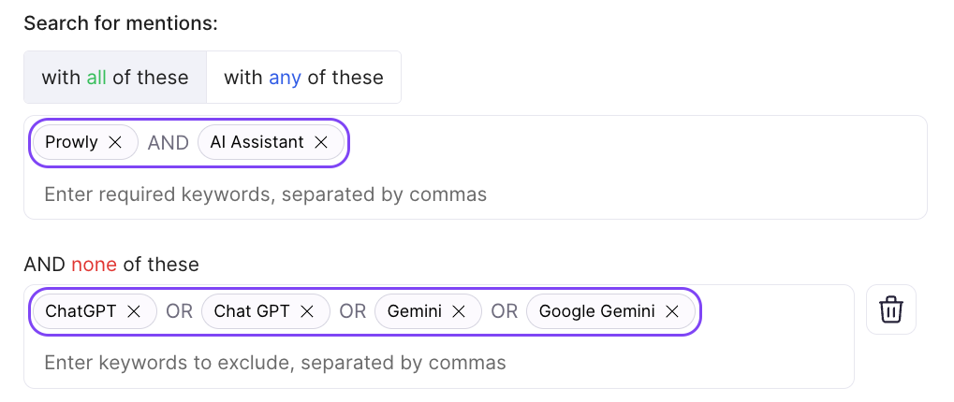Select the AI Assistant tag label
Screen dimensions: 954x402
257,142
